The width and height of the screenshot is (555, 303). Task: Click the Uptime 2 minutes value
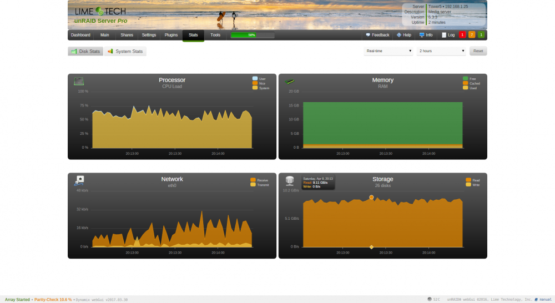click(x=437, y=22)
